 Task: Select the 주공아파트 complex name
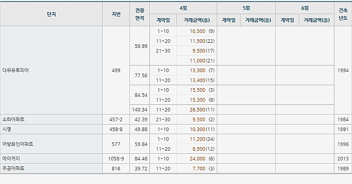[13, 168]
